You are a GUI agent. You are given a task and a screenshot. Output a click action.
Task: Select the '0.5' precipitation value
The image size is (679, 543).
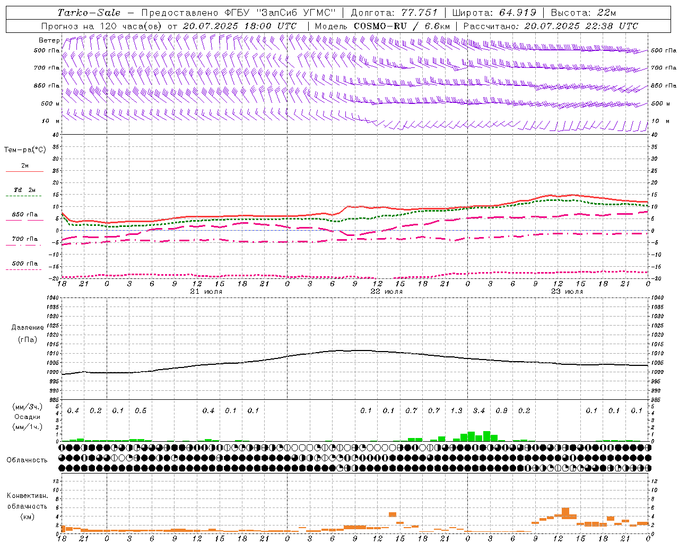click(141, 410)
